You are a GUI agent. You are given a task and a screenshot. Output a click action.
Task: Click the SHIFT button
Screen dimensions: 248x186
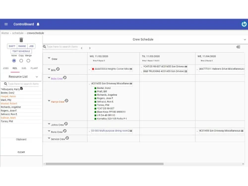(12, 46)
